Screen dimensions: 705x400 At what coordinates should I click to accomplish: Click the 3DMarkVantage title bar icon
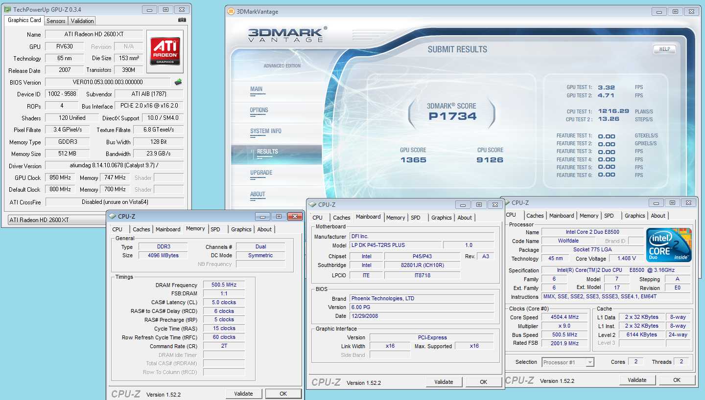[231, 12]
